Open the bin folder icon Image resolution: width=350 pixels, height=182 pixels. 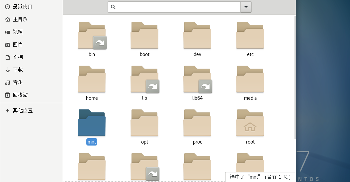92,35
